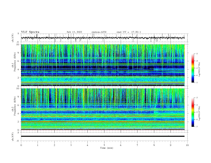Click the ch.1 PSD color scale bar
The height and width of the screenshot is (163, 211).
193,68
